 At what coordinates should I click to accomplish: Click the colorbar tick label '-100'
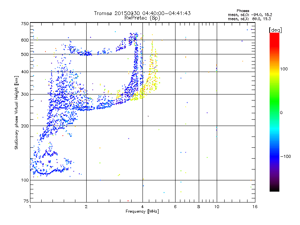286,156
